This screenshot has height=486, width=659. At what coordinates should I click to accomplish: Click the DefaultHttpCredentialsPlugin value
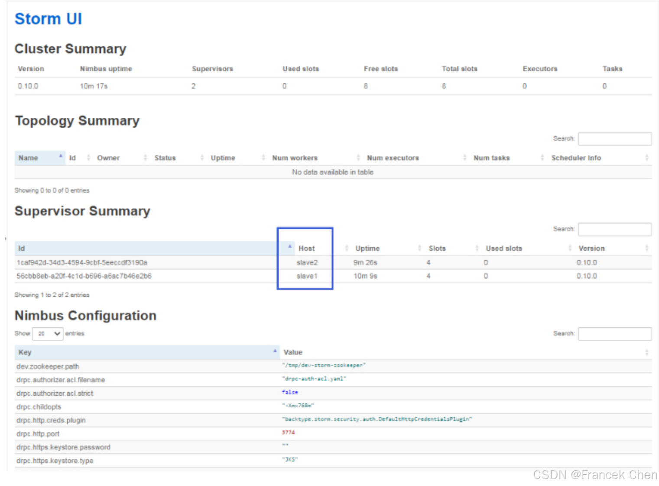[377, 419]
